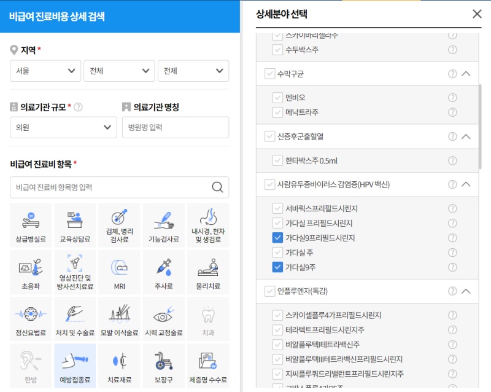Screen dimensions: 491x392
Task: Check the 인플루엔자(독감) group checkbox
Action: (269, 291)
